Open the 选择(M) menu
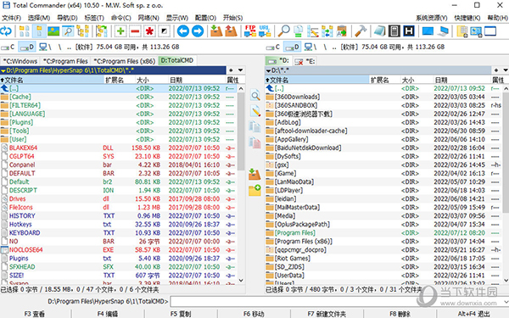The width and height of the screenshot is (509, 318). [39, 18]
